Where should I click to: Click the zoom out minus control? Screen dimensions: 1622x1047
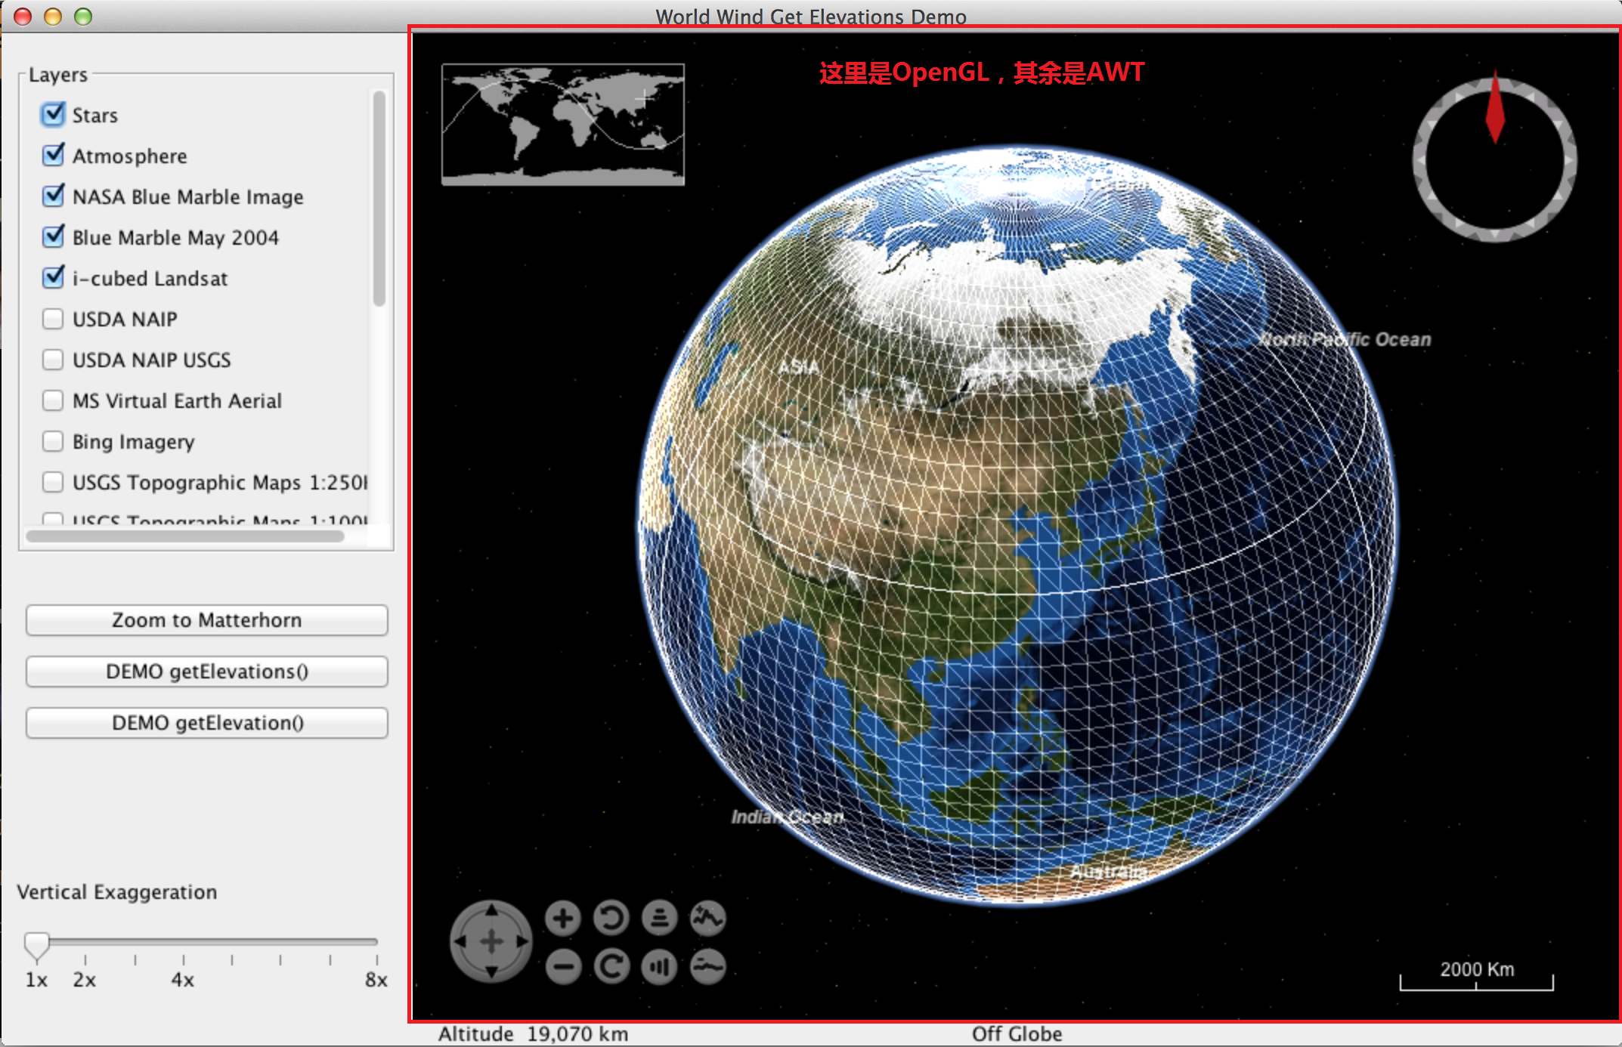pyautogui.click(x=562, y=967)
